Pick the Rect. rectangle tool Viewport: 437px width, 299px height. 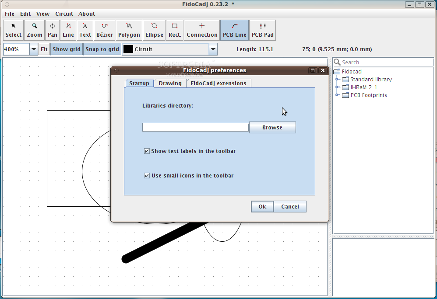coord(175,30)
